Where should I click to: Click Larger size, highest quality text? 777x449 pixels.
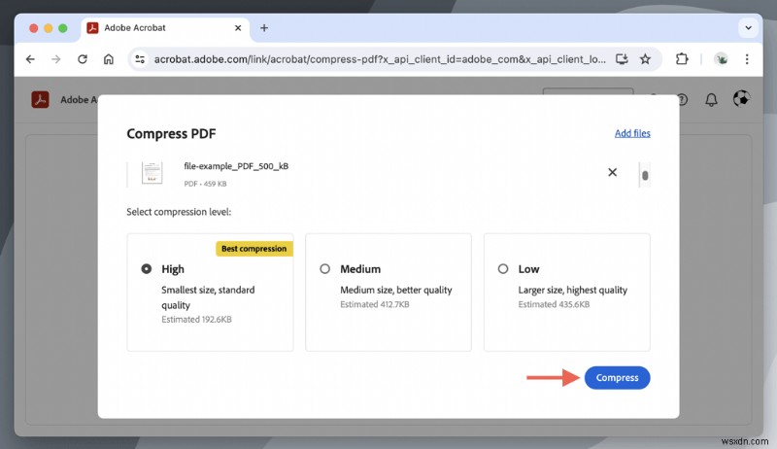(x=573, y=290)
